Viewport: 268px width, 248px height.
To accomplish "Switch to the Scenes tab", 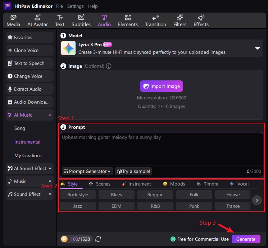I will tap(100, 184).
